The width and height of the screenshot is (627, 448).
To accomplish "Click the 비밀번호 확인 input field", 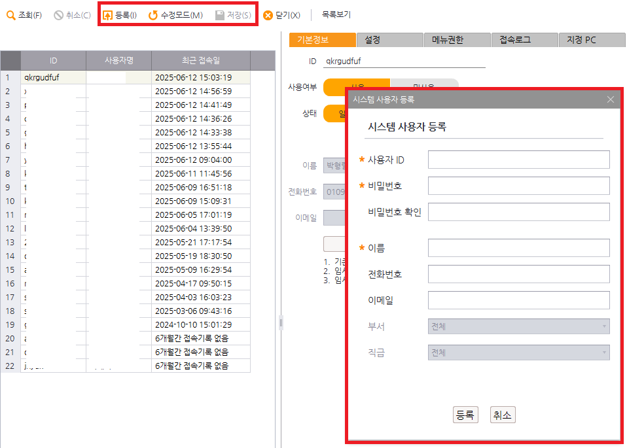I will coord(518,212).
